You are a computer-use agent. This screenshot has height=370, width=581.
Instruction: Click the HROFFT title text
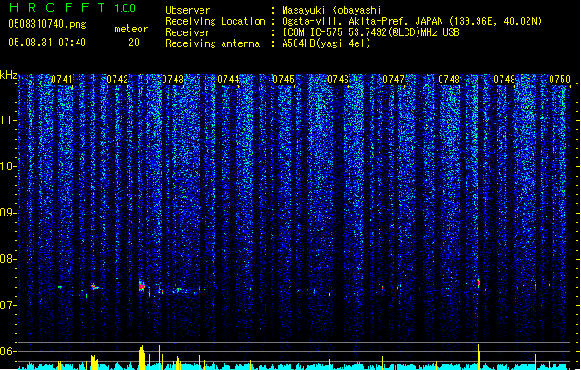click(x=58, y=7)
